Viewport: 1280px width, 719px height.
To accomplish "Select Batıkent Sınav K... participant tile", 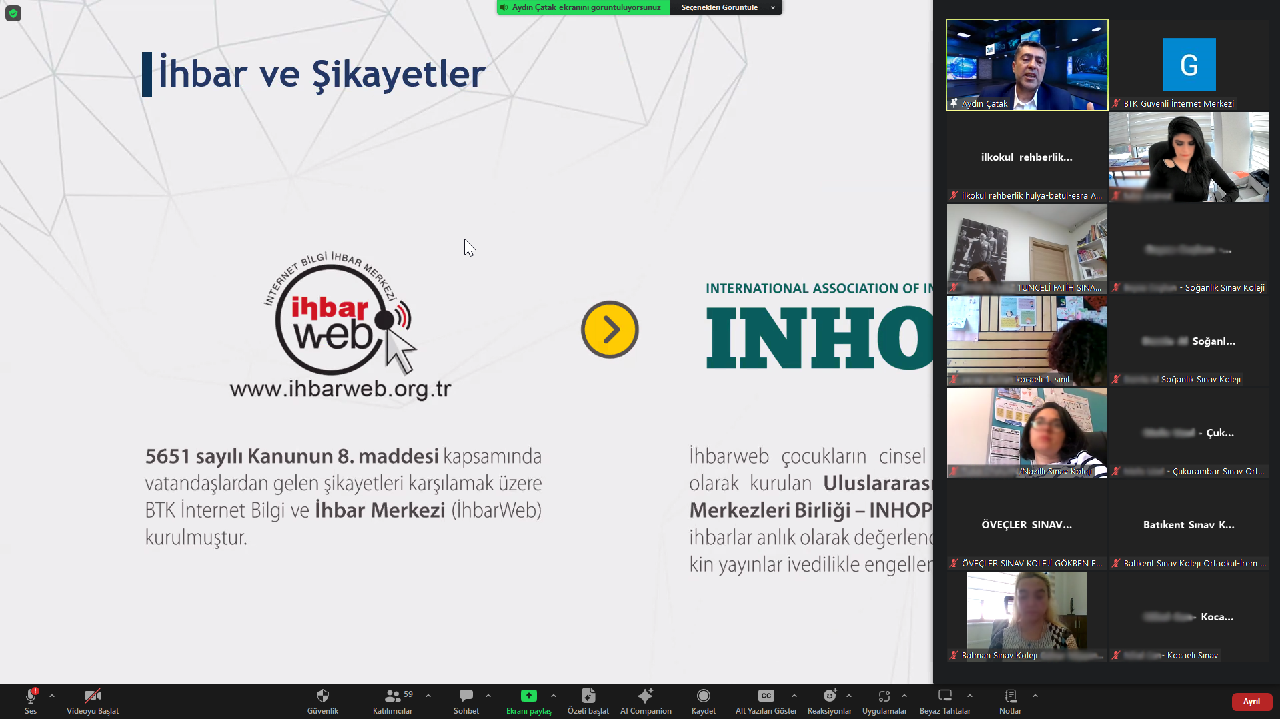I will click(x=1189, y=524).
